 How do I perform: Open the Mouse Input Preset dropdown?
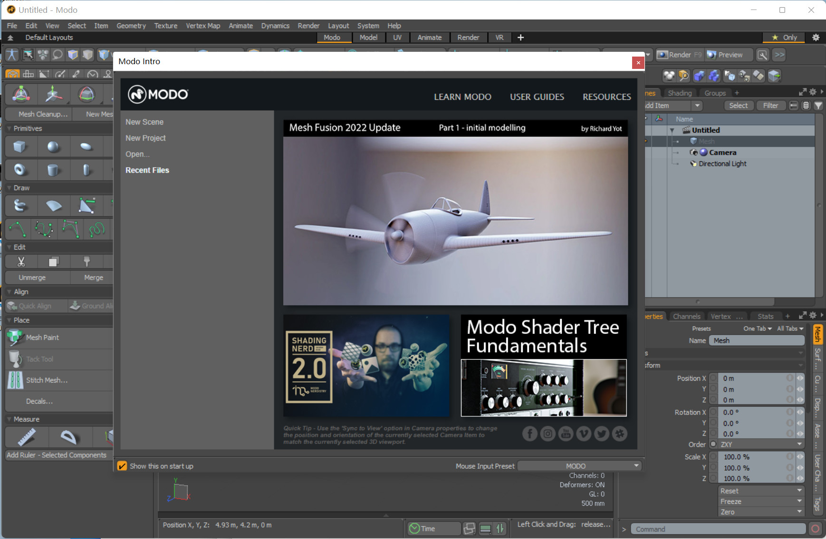[x=579, y=466]
